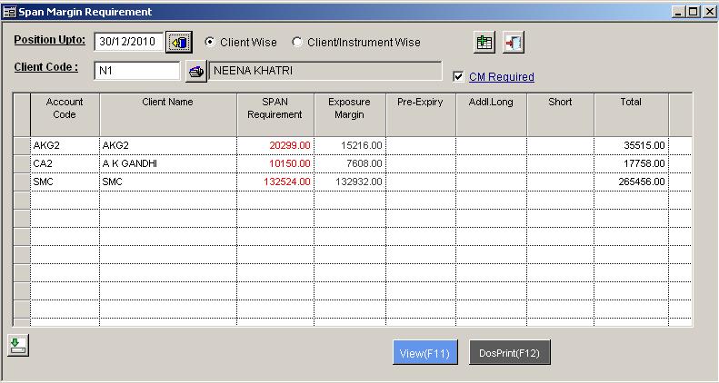719x383 pixels.
Task: Click the Exposure Margin column header
Action: pos(349,109)
